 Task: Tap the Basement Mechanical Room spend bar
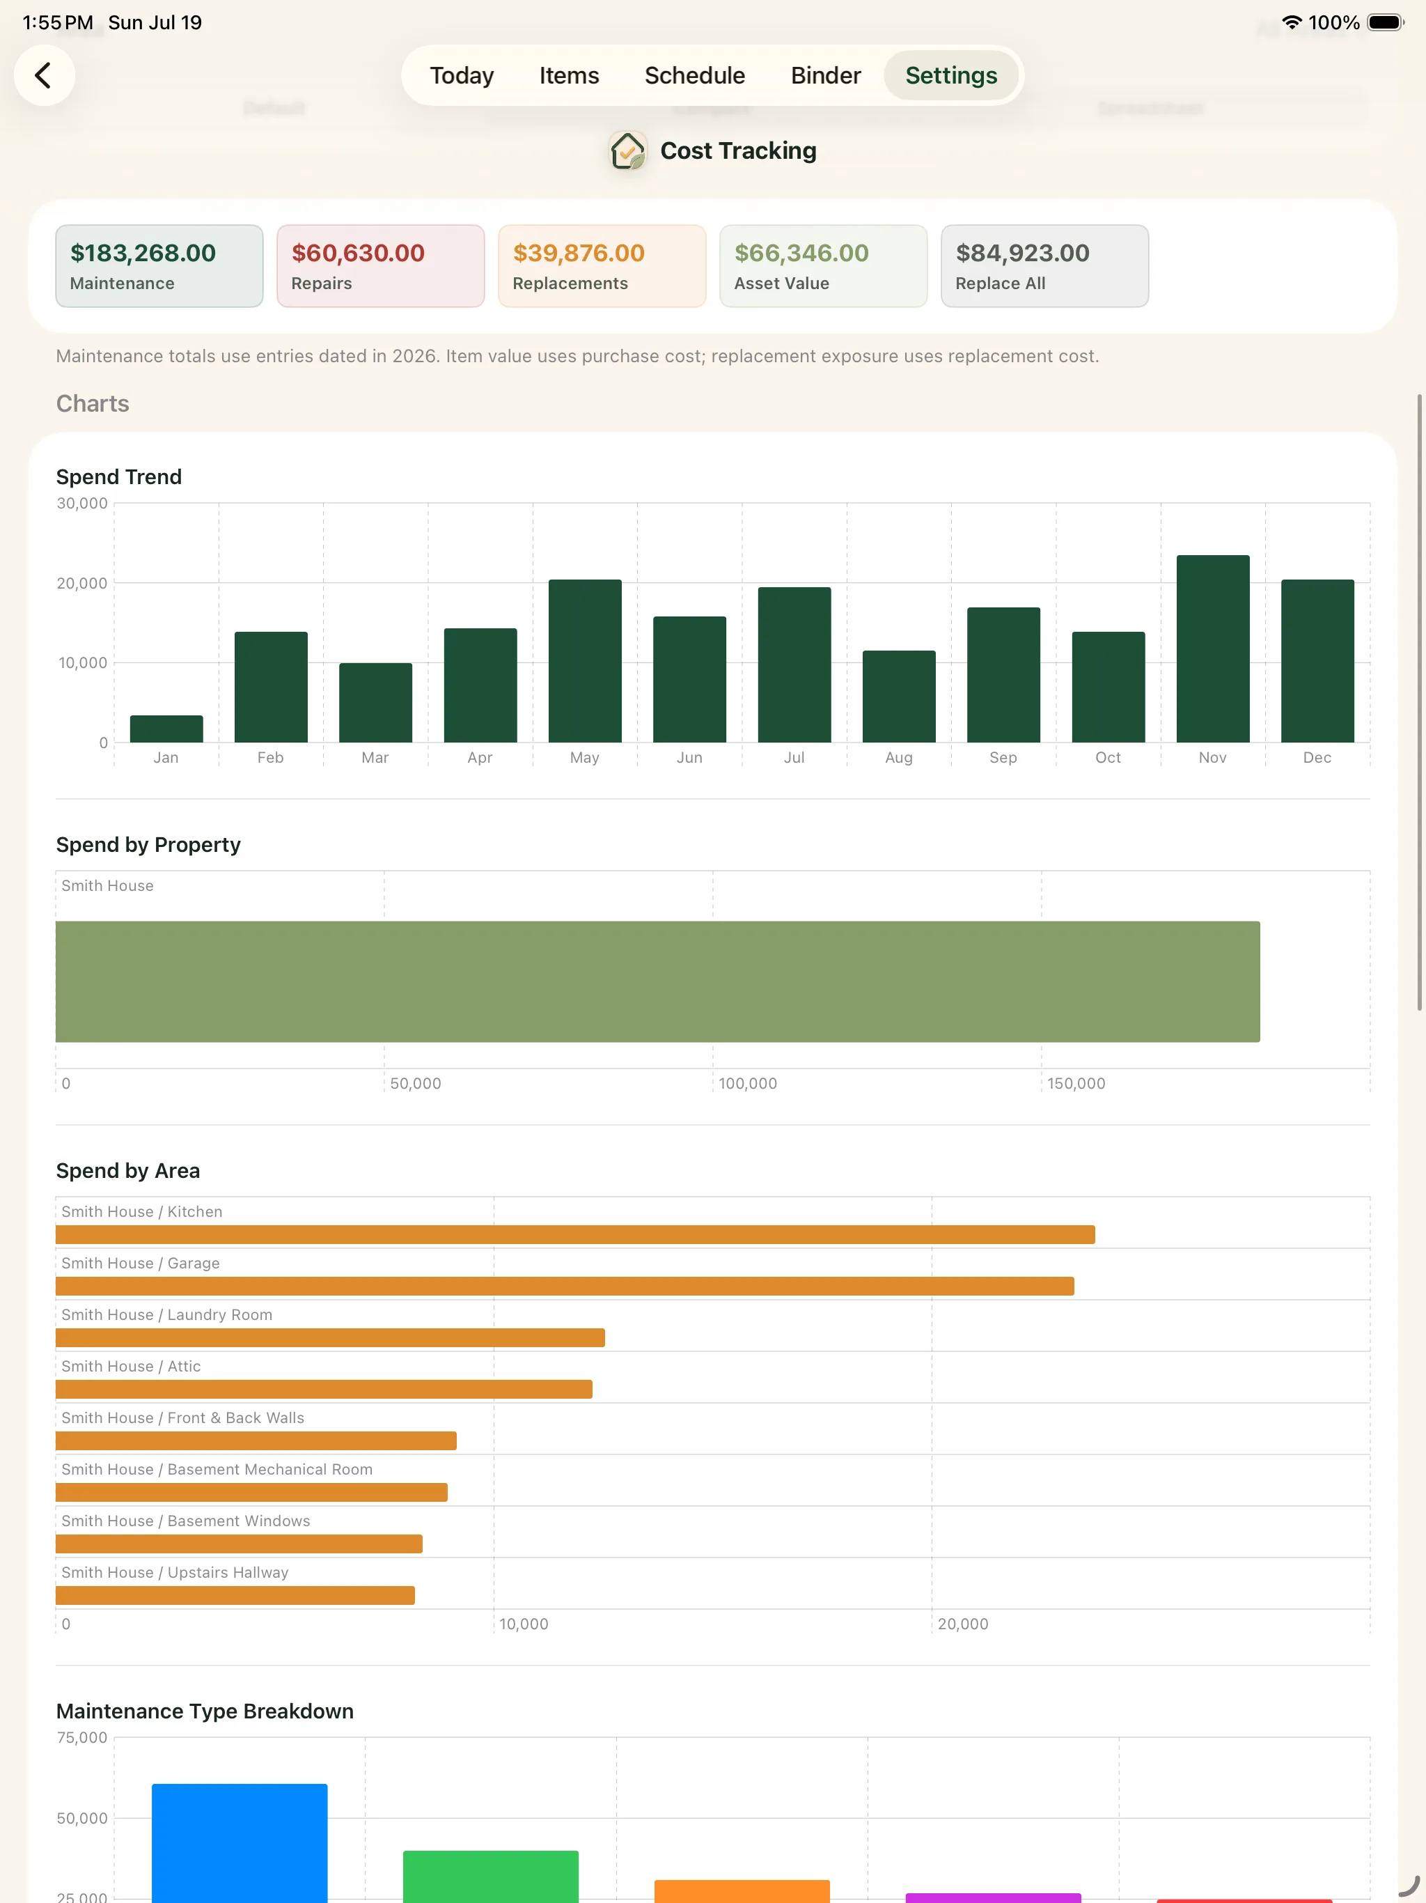(x=252, y=1493)
